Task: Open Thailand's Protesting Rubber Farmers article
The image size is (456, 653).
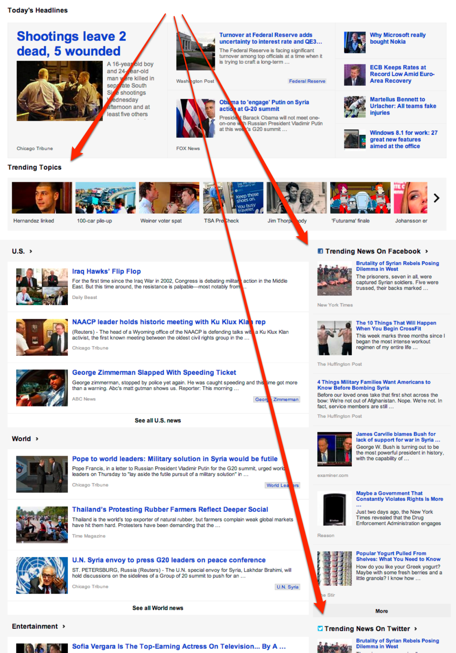Action: coord(170,510)
